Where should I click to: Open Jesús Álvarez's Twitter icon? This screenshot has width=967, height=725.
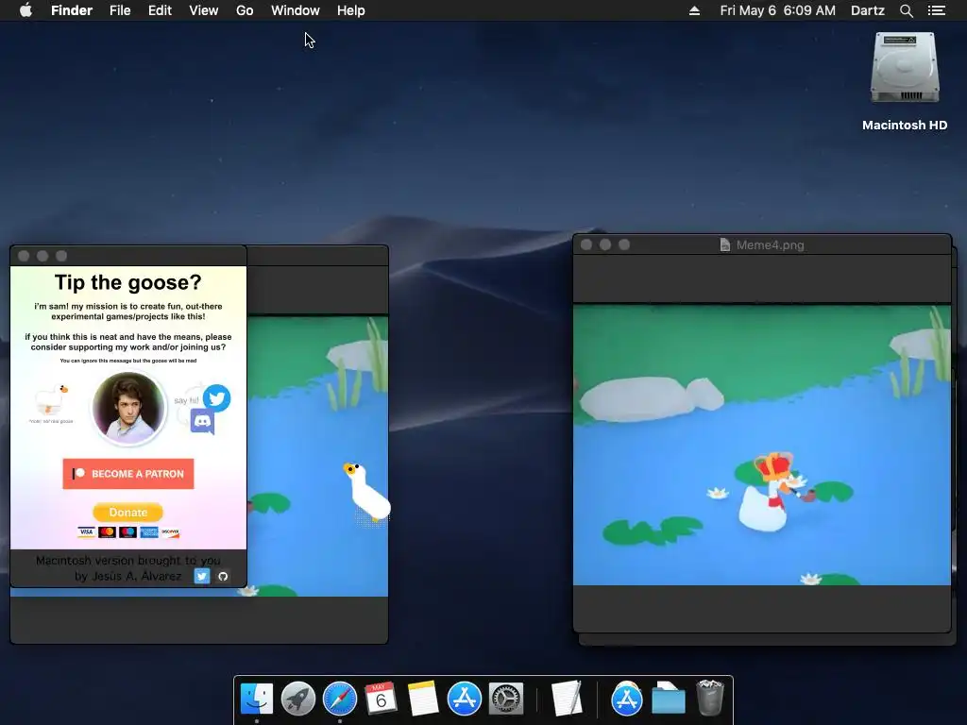[x=202, y=576]
